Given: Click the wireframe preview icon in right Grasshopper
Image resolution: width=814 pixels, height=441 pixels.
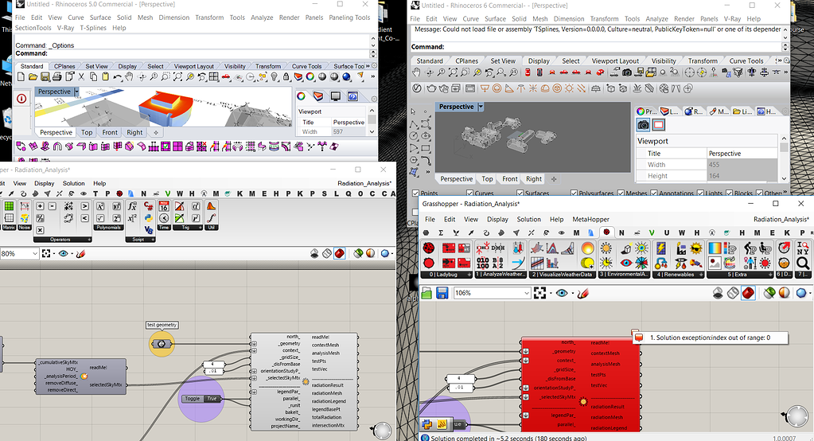Looking at the screenshot, I should tap(733, 294).
